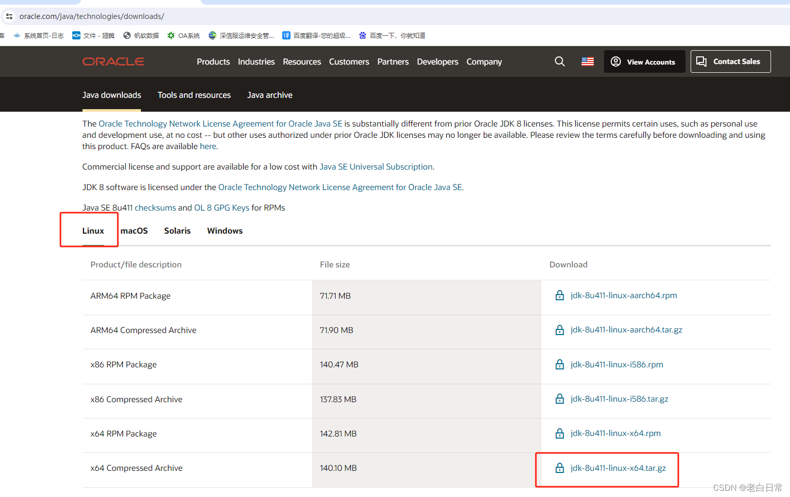Click the 'x86 Compressed Archive' description

tap(136, 399)
